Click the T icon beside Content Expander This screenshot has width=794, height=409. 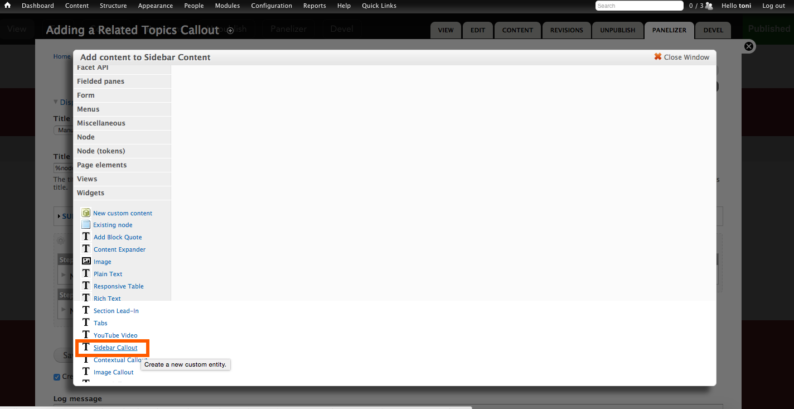[x=86, y=249]
